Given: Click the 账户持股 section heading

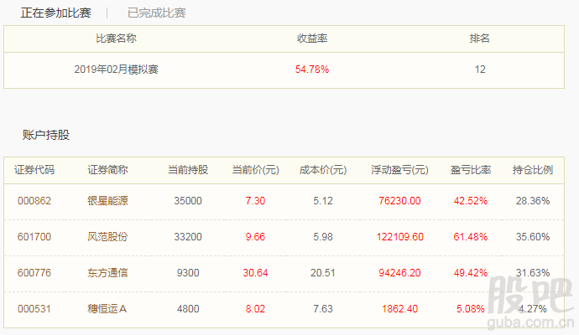Looking at the screenshot, I should click(x=46, y=135).
